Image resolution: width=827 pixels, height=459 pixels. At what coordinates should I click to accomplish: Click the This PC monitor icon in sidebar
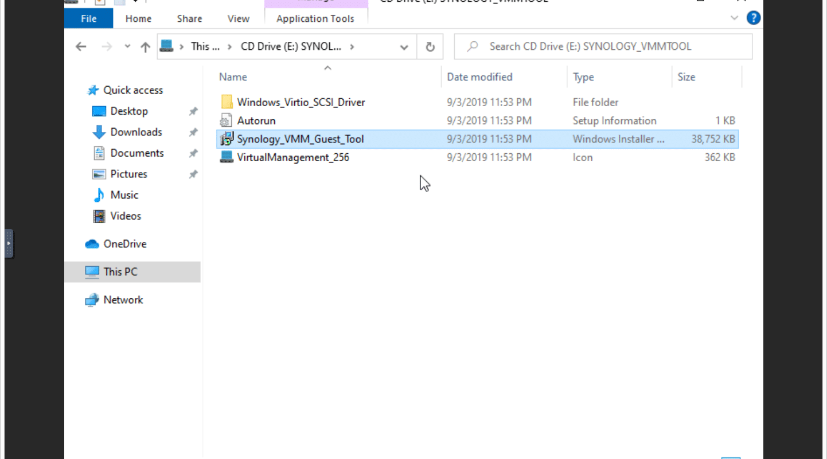92,272
